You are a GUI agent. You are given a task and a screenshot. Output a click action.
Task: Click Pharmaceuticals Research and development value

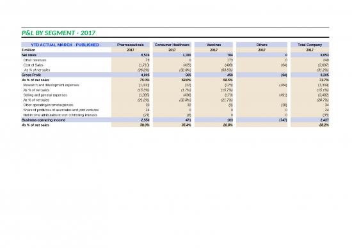(x=144, y=85)
